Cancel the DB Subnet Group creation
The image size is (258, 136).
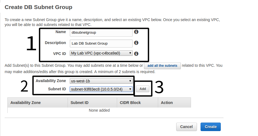(186, 127)
